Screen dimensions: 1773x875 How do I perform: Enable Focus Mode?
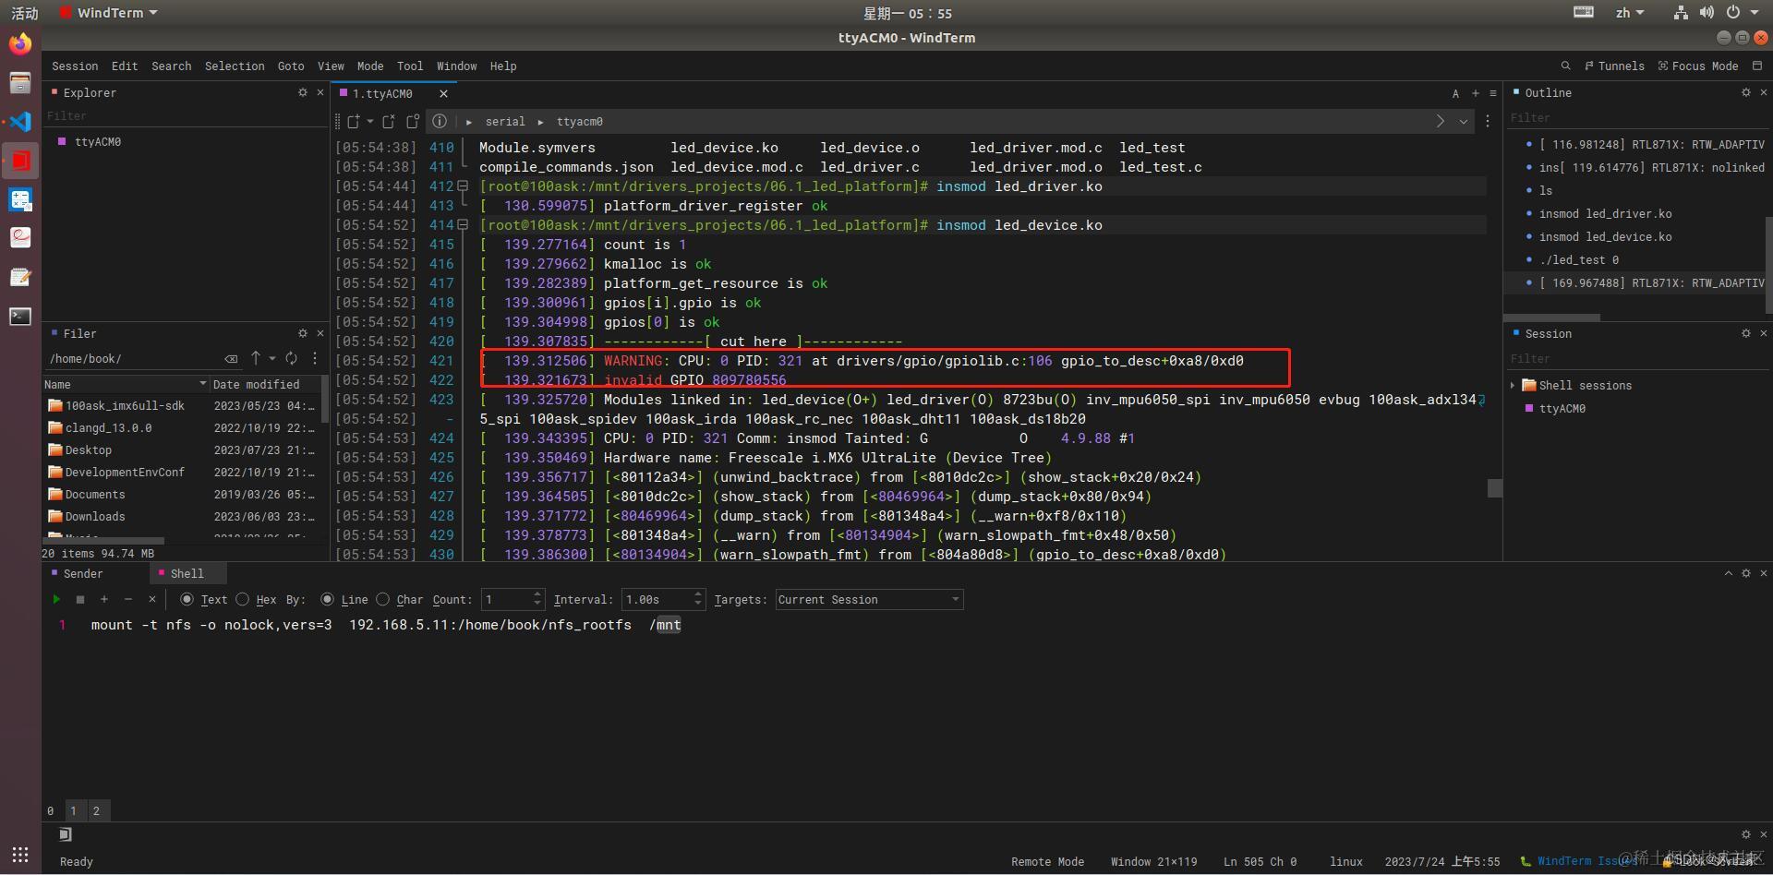click(x=1698, y=66)
